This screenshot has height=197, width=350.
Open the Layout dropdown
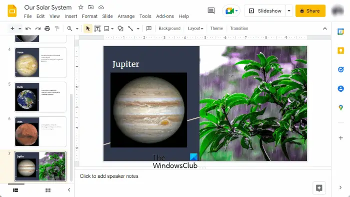[195, 29]
